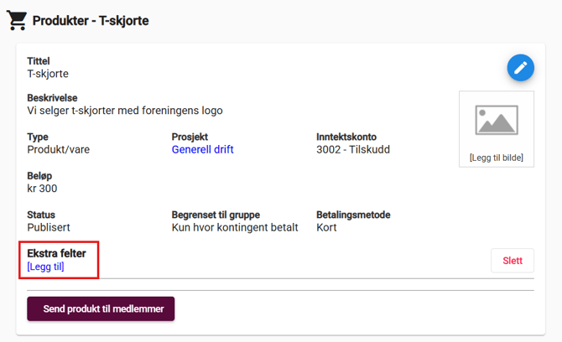Image resolution: width=562 pixels, height=342 pixels.
Task: Click the "Ekstra felter" heading
Action: point(56,253)
